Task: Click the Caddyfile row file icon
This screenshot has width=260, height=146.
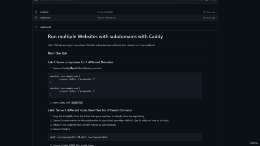Action: click(36, 12)
